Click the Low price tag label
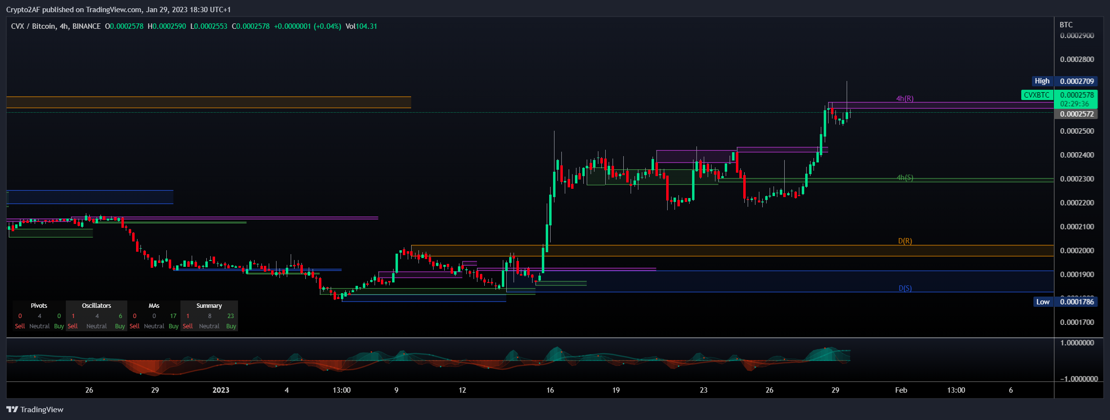This screenshot has width=1110, height=420. click(1043, 302)
